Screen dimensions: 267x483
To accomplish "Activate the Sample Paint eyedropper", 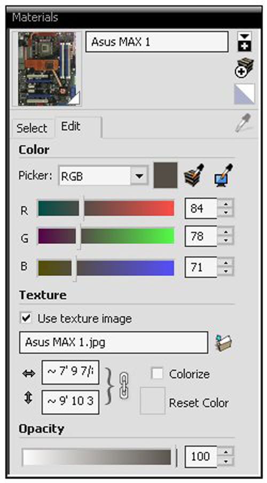I will (244, 122).
